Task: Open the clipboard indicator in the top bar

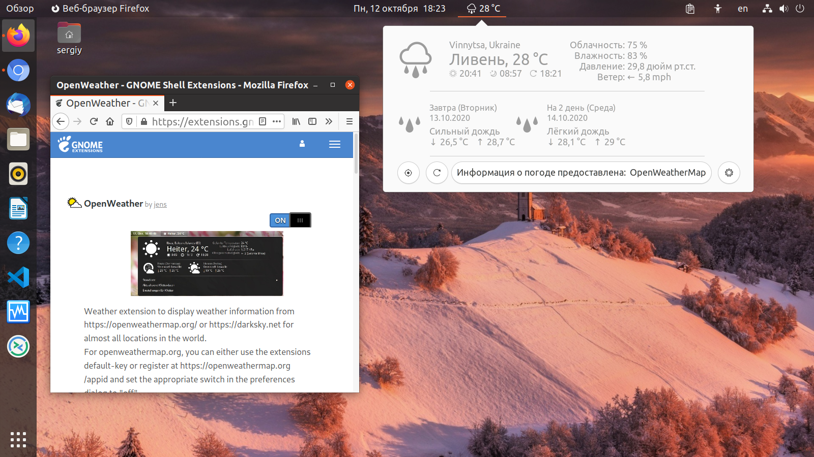Action: coord(690,8)
